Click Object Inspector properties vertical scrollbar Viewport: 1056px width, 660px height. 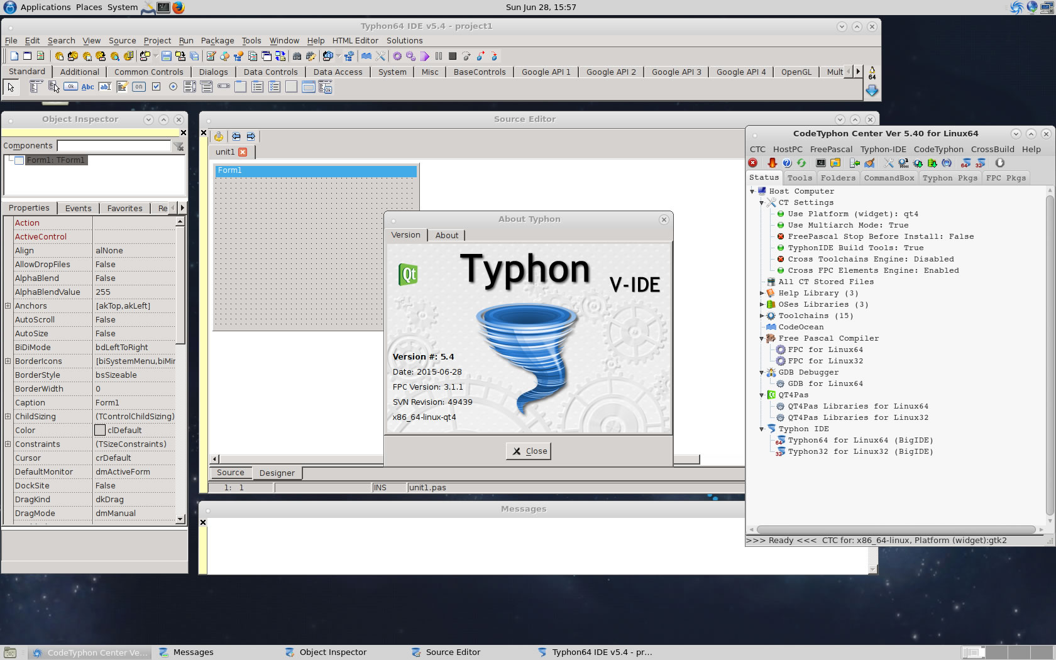click(x=180, y=370)
